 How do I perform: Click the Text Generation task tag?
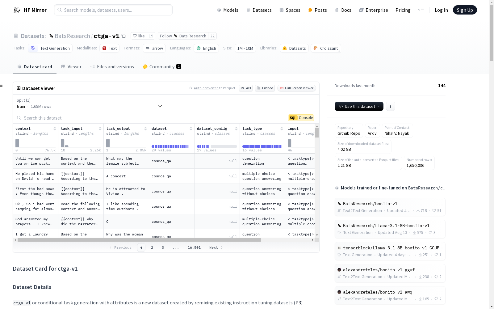(x=50, y=48)
